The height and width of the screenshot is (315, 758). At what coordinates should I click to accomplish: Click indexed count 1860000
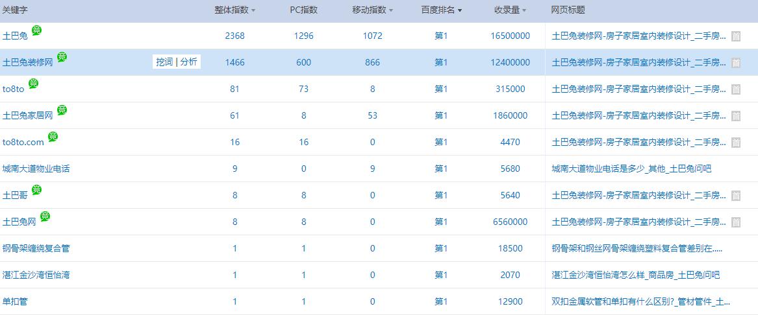point(511,116)
